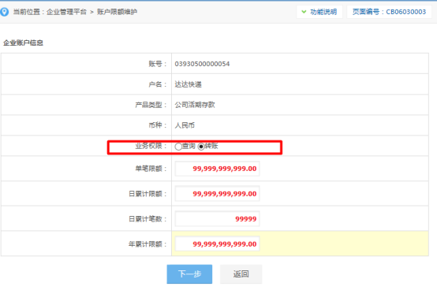Click the 企业账户信息 section heading
The width and height of the screenshot is (437, 294).
[x=23, y=43]
